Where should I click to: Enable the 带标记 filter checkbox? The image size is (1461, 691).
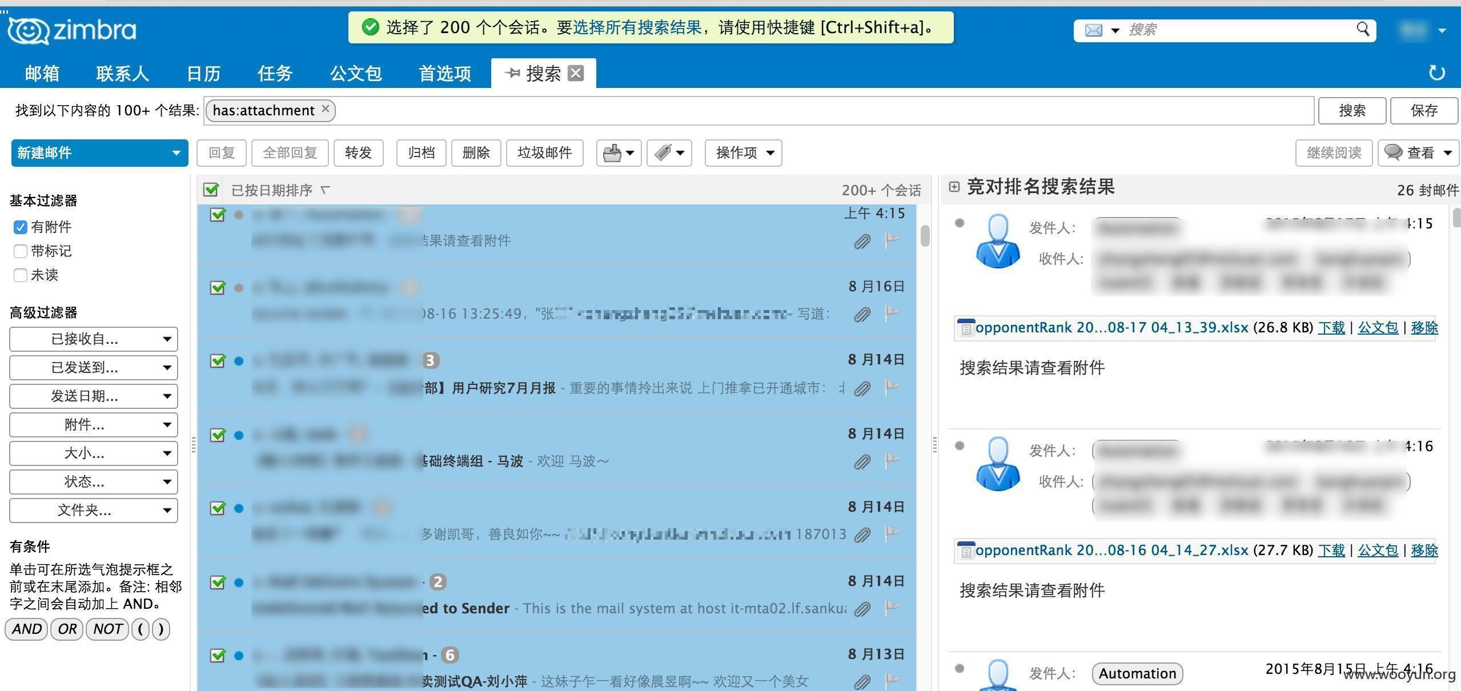21,251
